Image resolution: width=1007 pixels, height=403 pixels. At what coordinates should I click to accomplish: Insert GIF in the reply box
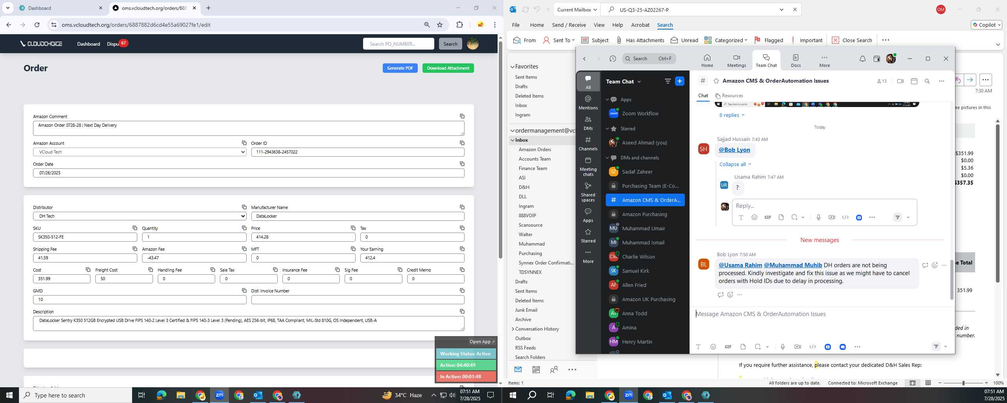click(x=767, y=217)
